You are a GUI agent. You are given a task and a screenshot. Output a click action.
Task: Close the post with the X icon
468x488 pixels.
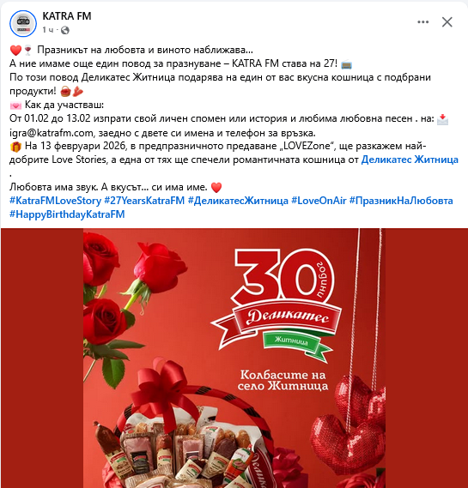447,21
